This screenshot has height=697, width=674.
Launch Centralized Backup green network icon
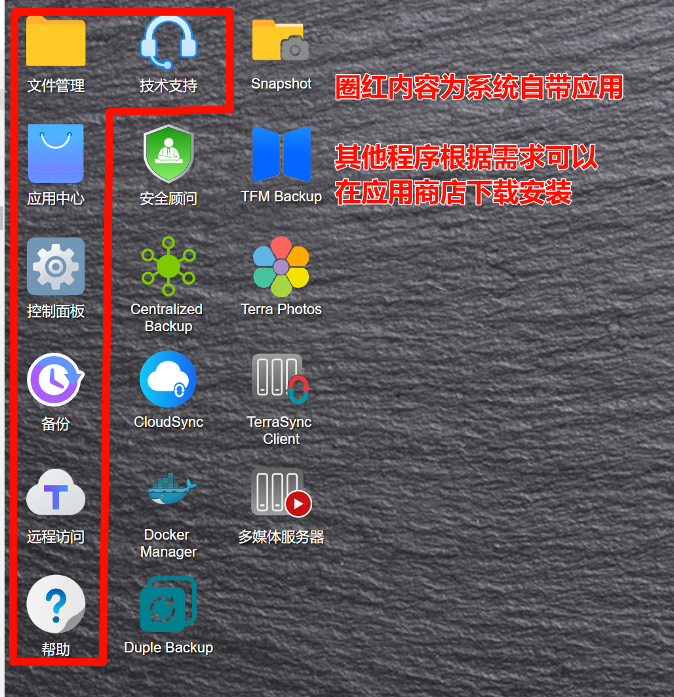[168, 266]
